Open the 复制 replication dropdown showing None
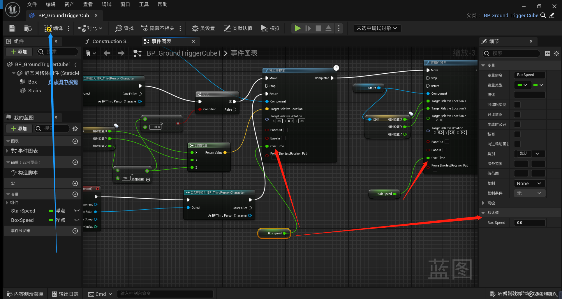Viewport: 562px width, 299px height. pos(530,183)
